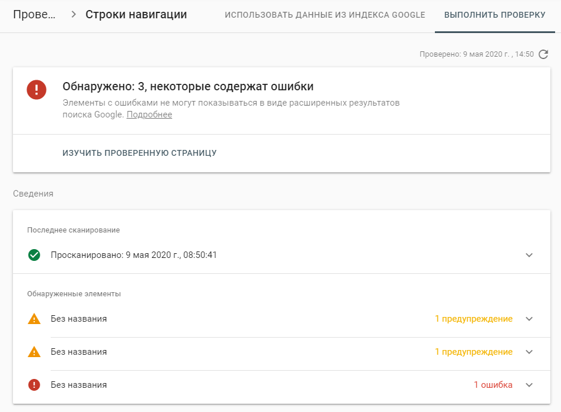Click the first '1 предупреждение' warning label
Viewport: 561px width, 412px height.
473,319
